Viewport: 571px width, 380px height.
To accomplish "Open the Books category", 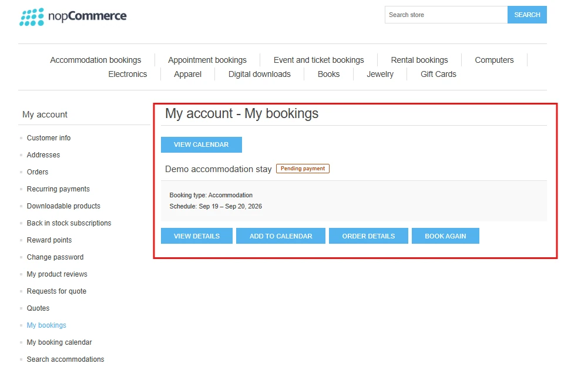I will [x=328, y=74].
